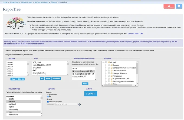This screenshot has height=120, width=184.
Task: Open the Organisms breadcrumb link
Action: tap(14, 2)
